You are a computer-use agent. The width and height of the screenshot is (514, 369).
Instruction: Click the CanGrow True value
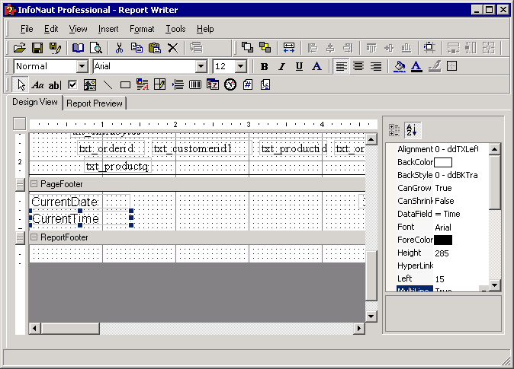[x=461, y=188]
